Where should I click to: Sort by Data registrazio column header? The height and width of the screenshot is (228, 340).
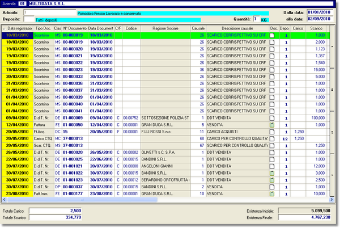coord(18,28)
